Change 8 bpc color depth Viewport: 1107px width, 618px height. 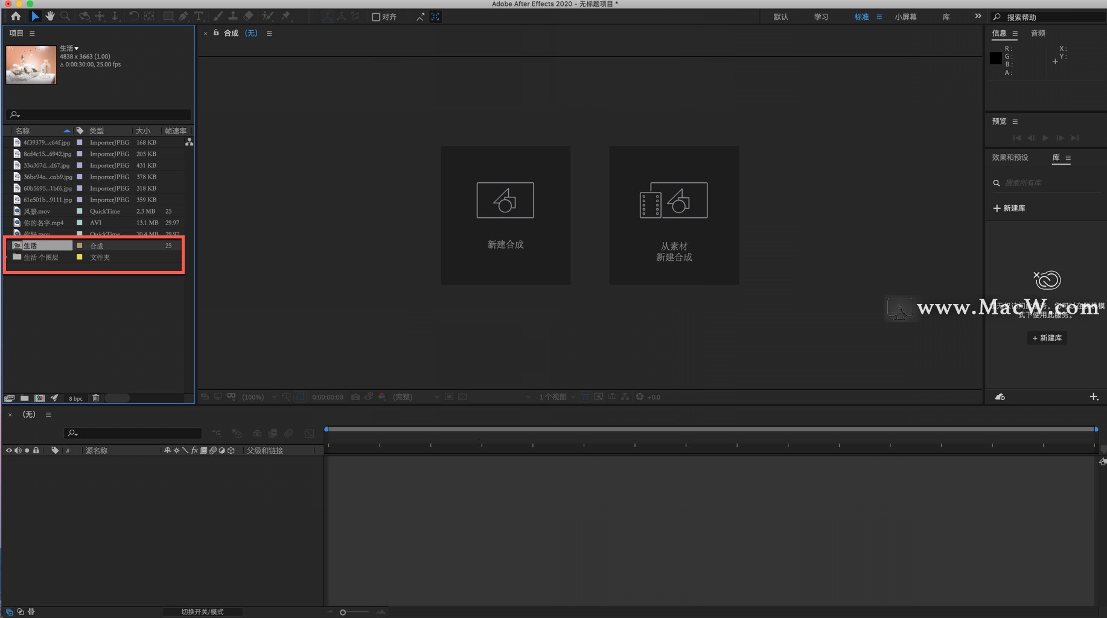75,398
